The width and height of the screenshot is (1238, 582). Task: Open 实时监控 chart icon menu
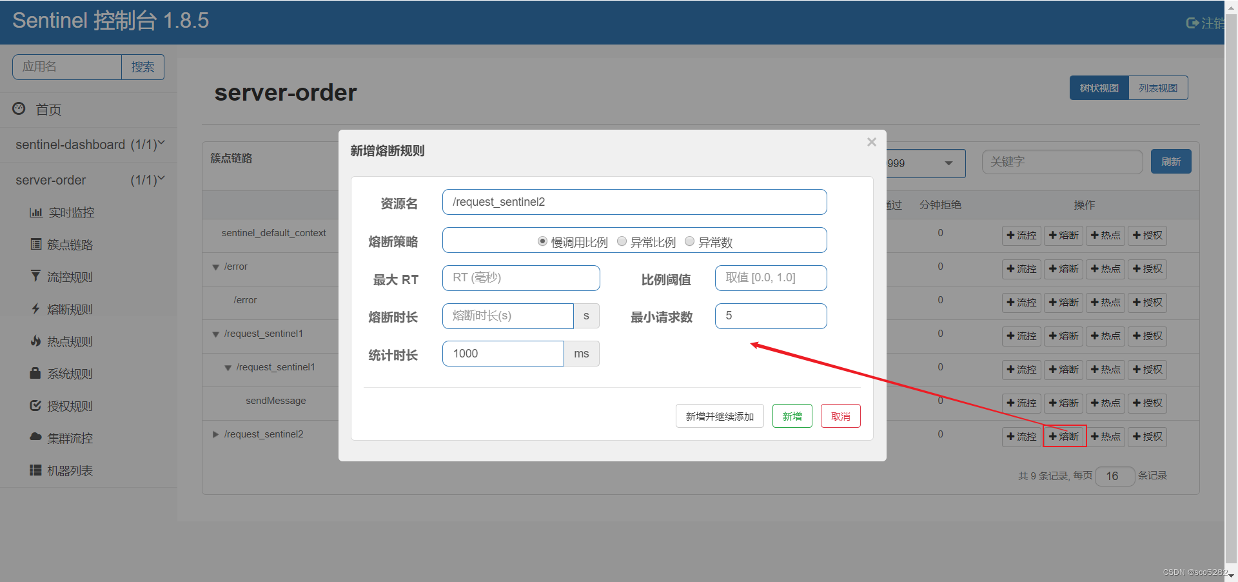[36, 212]
